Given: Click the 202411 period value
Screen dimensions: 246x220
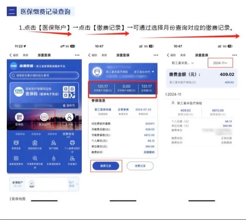Looking at the screenshot, I should pyautogui.click(x=150, y=124).
